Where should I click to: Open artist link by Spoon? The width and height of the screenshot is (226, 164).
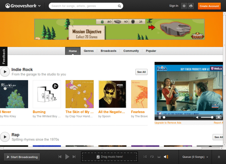[x=104, y=116]
